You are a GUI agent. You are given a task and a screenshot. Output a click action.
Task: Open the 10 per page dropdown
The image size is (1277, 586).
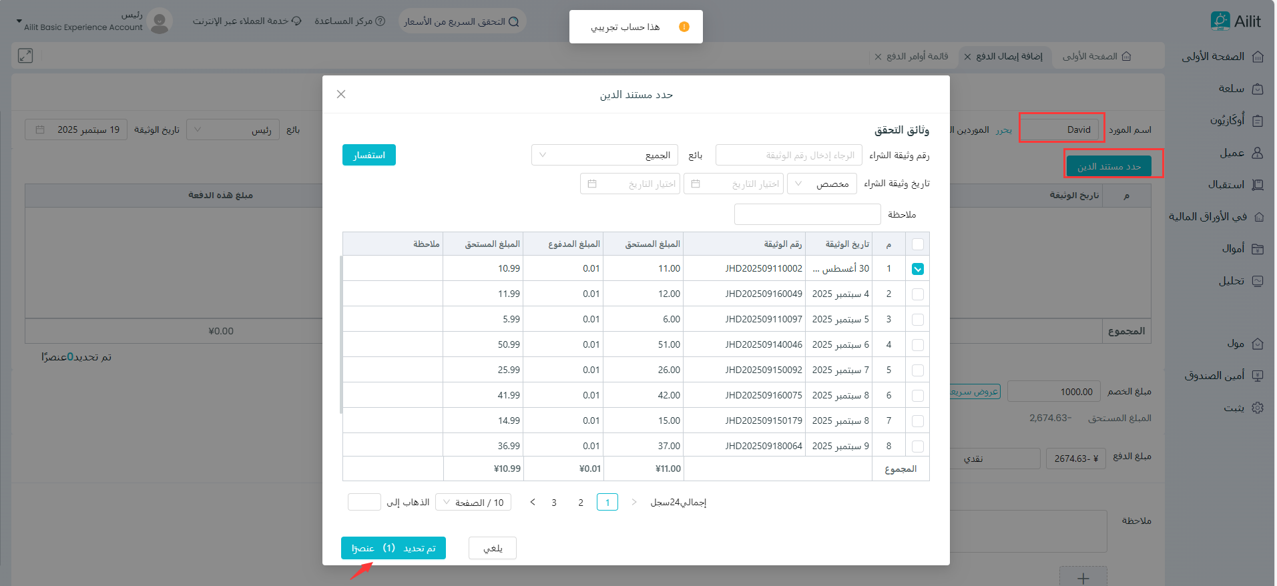tap(473, 503)
